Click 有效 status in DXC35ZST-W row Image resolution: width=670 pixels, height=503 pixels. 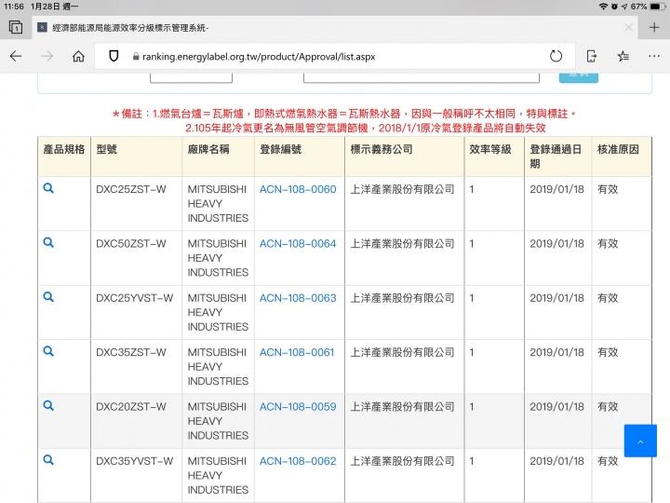click(608, 352)
